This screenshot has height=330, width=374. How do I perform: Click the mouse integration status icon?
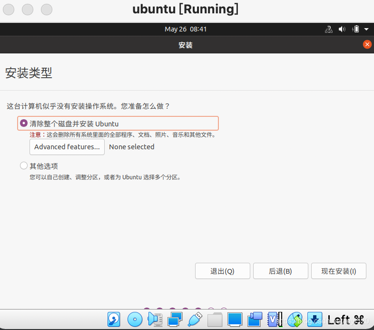295,320
